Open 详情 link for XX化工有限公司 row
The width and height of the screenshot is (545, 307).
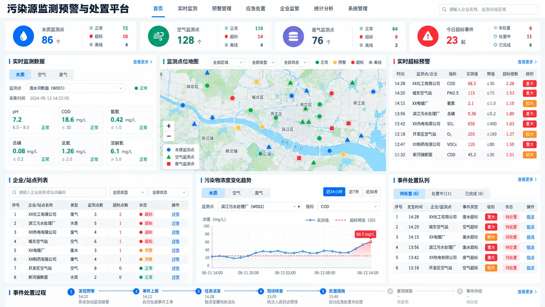[175, 214]
